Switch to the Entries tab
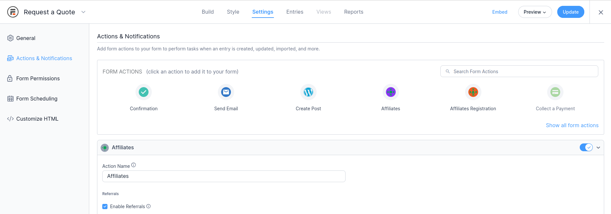Image resolution: width=611 pixels, height=214 pixels. (295, 12)
